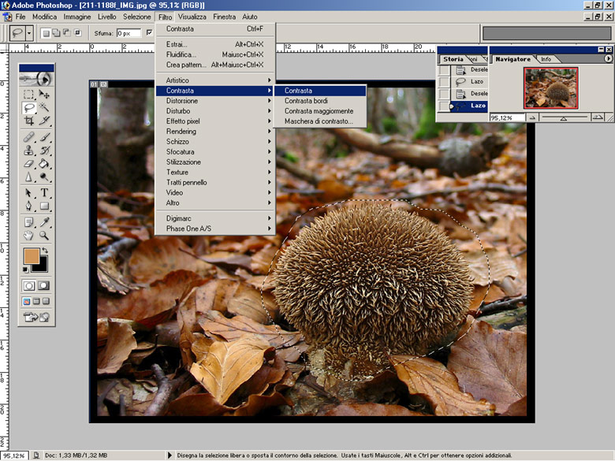615x461 pixels.
Task: Toggle the anti-alias checkbox in options bar
Action: (x=150, y=33)
